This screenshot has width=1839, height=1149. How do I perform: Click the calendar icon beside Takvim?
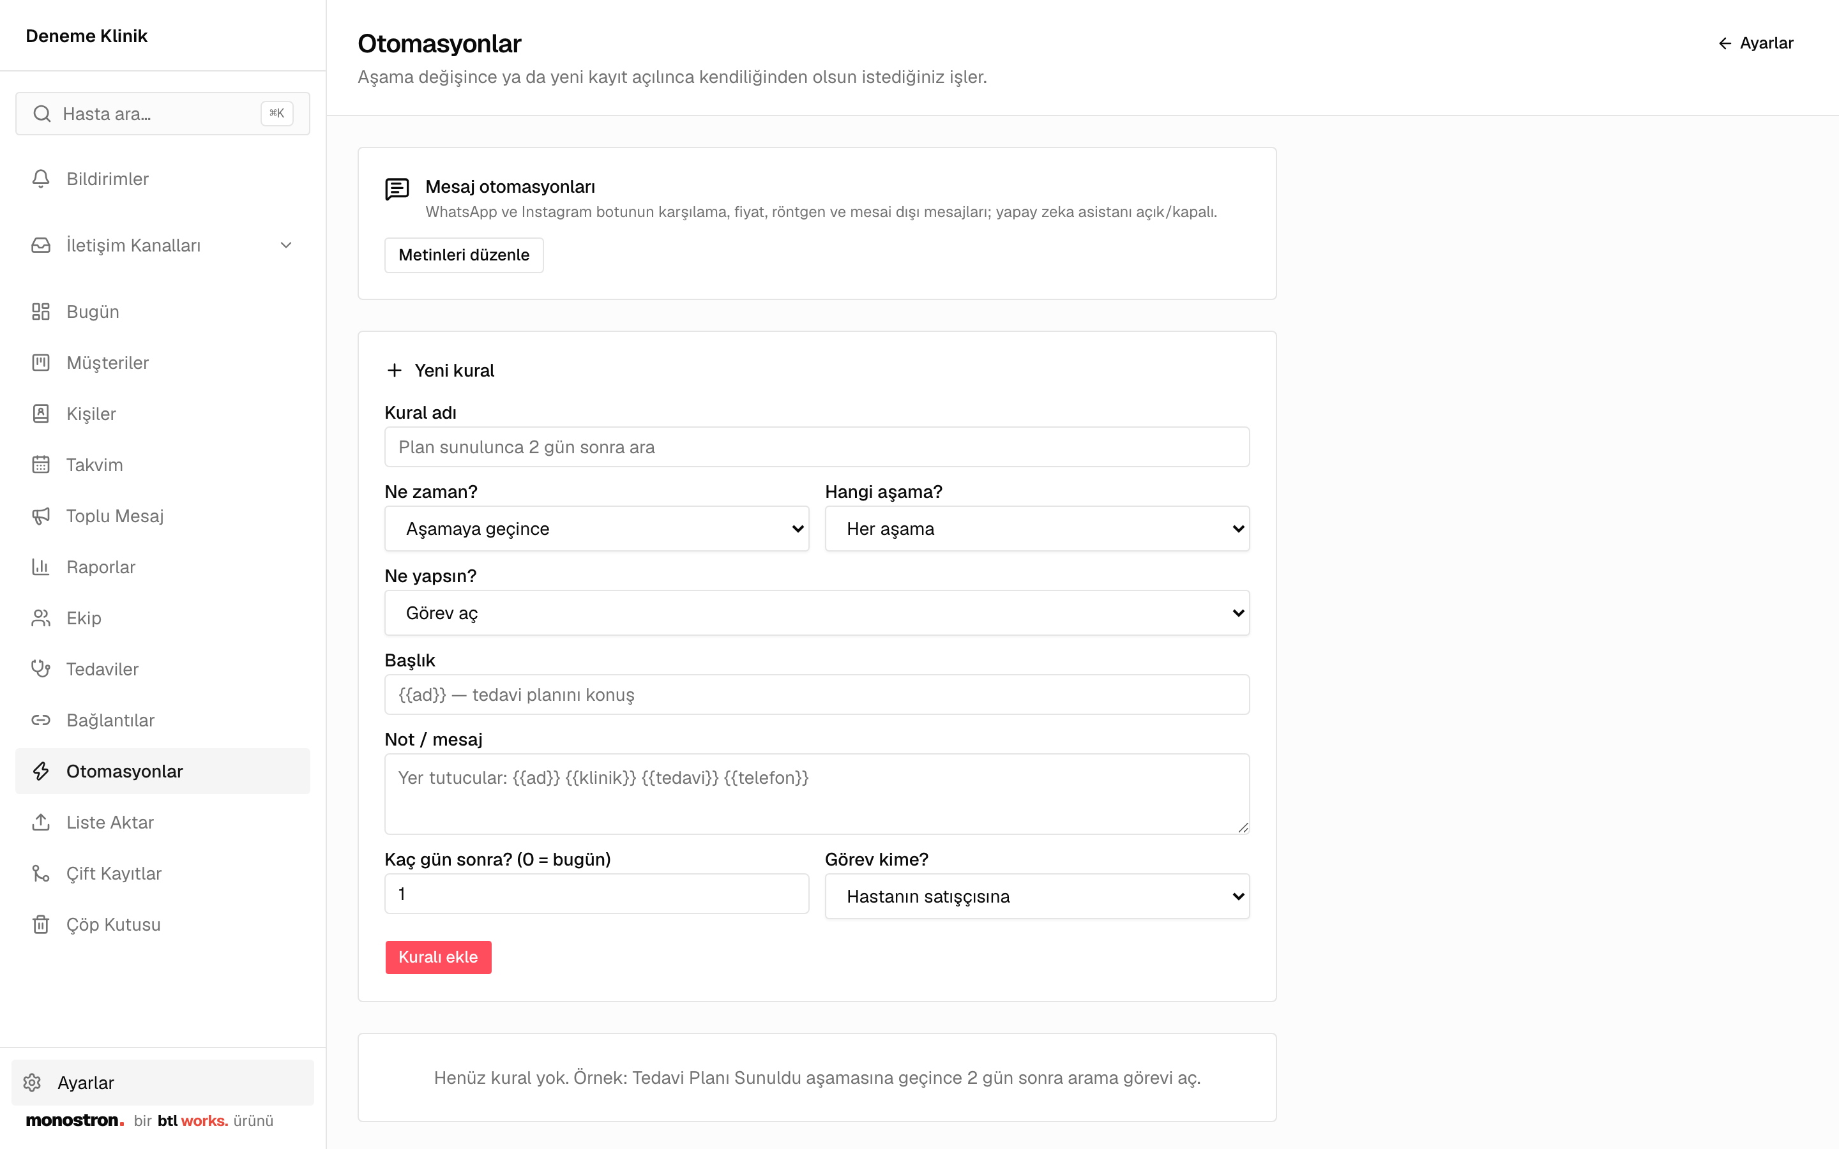click(x=41, y=464)
